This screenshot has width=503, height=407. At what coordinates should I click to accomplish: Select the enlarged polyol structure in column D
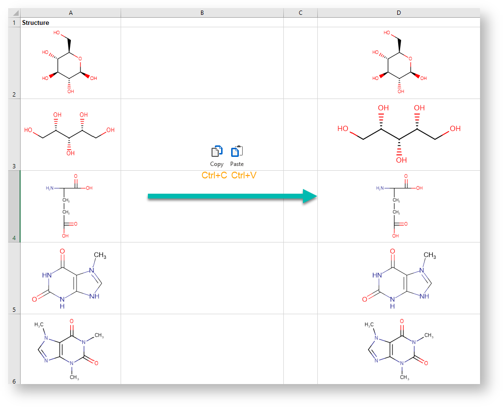[x=399, y=134]
